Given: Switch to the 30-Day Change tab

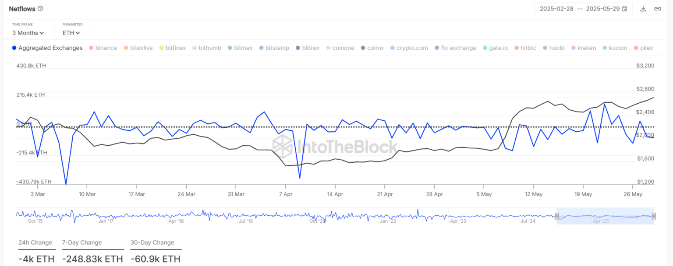Looking at the screenshot, I should point(152,243).
